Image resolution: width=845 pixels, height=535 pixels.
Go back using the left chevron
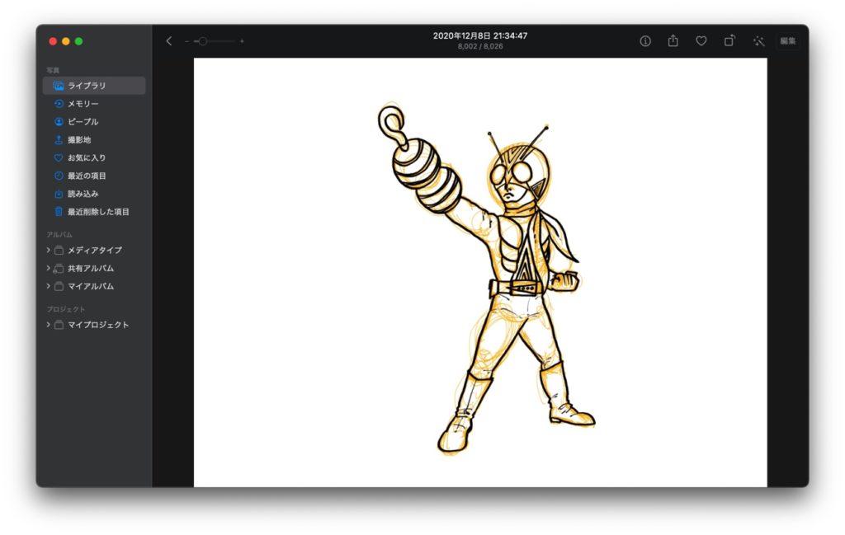pyautogui.click(x=168, y=41)
